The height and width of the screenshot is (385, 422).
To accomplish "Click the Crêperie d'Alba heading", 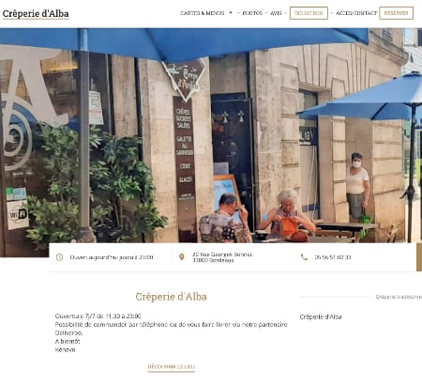I will pos(172,297).
